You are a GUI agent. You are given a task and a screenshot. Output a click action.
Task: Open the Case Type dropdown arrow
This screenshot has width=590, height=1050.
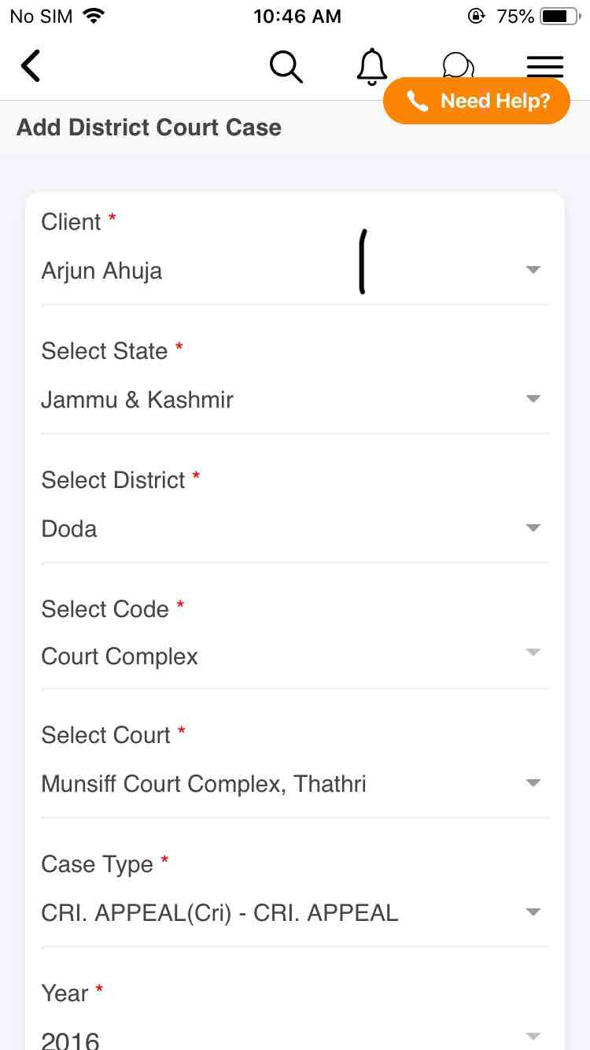(533, 912)
